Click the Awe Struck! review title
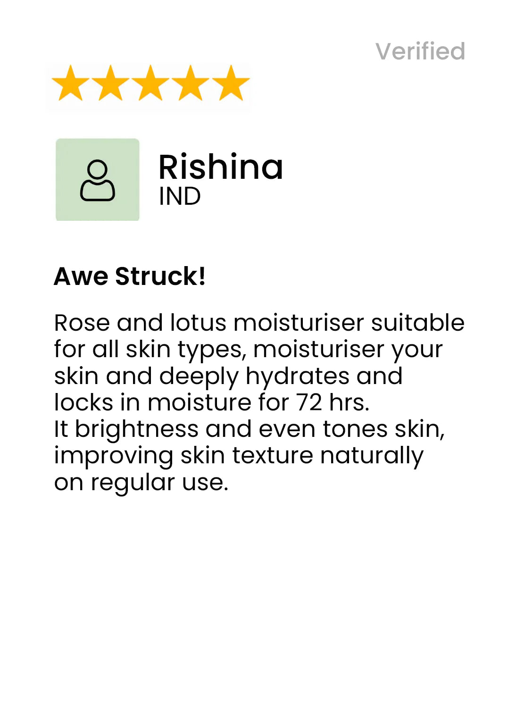 point(130,276)
